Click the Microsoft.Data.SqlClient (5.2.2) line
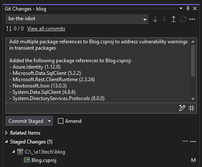The width and height of the screenshot is (202, 167). (45, 73)
